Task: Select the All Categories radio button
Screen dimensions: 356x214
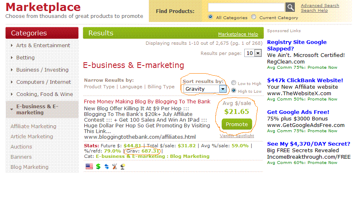Action: click(x=210, y=17)
